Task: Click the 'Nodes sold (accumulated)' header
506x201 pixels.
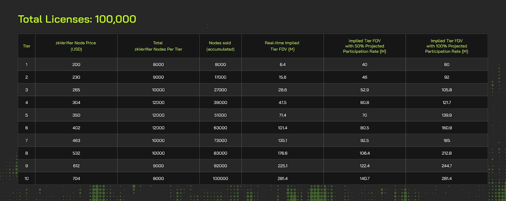Action: [220, 46]
